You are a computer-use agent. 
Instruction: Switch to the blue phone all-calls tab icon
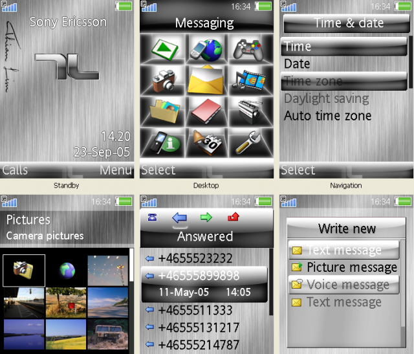153,217
